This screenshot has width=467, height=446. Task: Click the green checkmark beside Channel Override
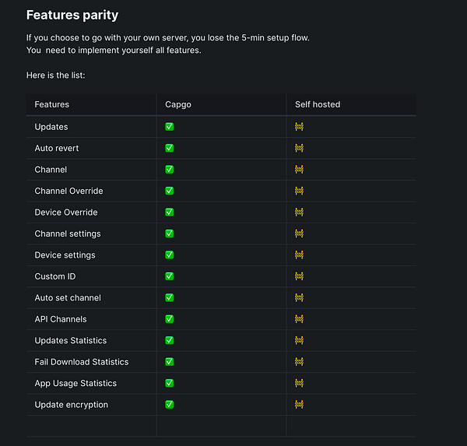click(170, 191)
